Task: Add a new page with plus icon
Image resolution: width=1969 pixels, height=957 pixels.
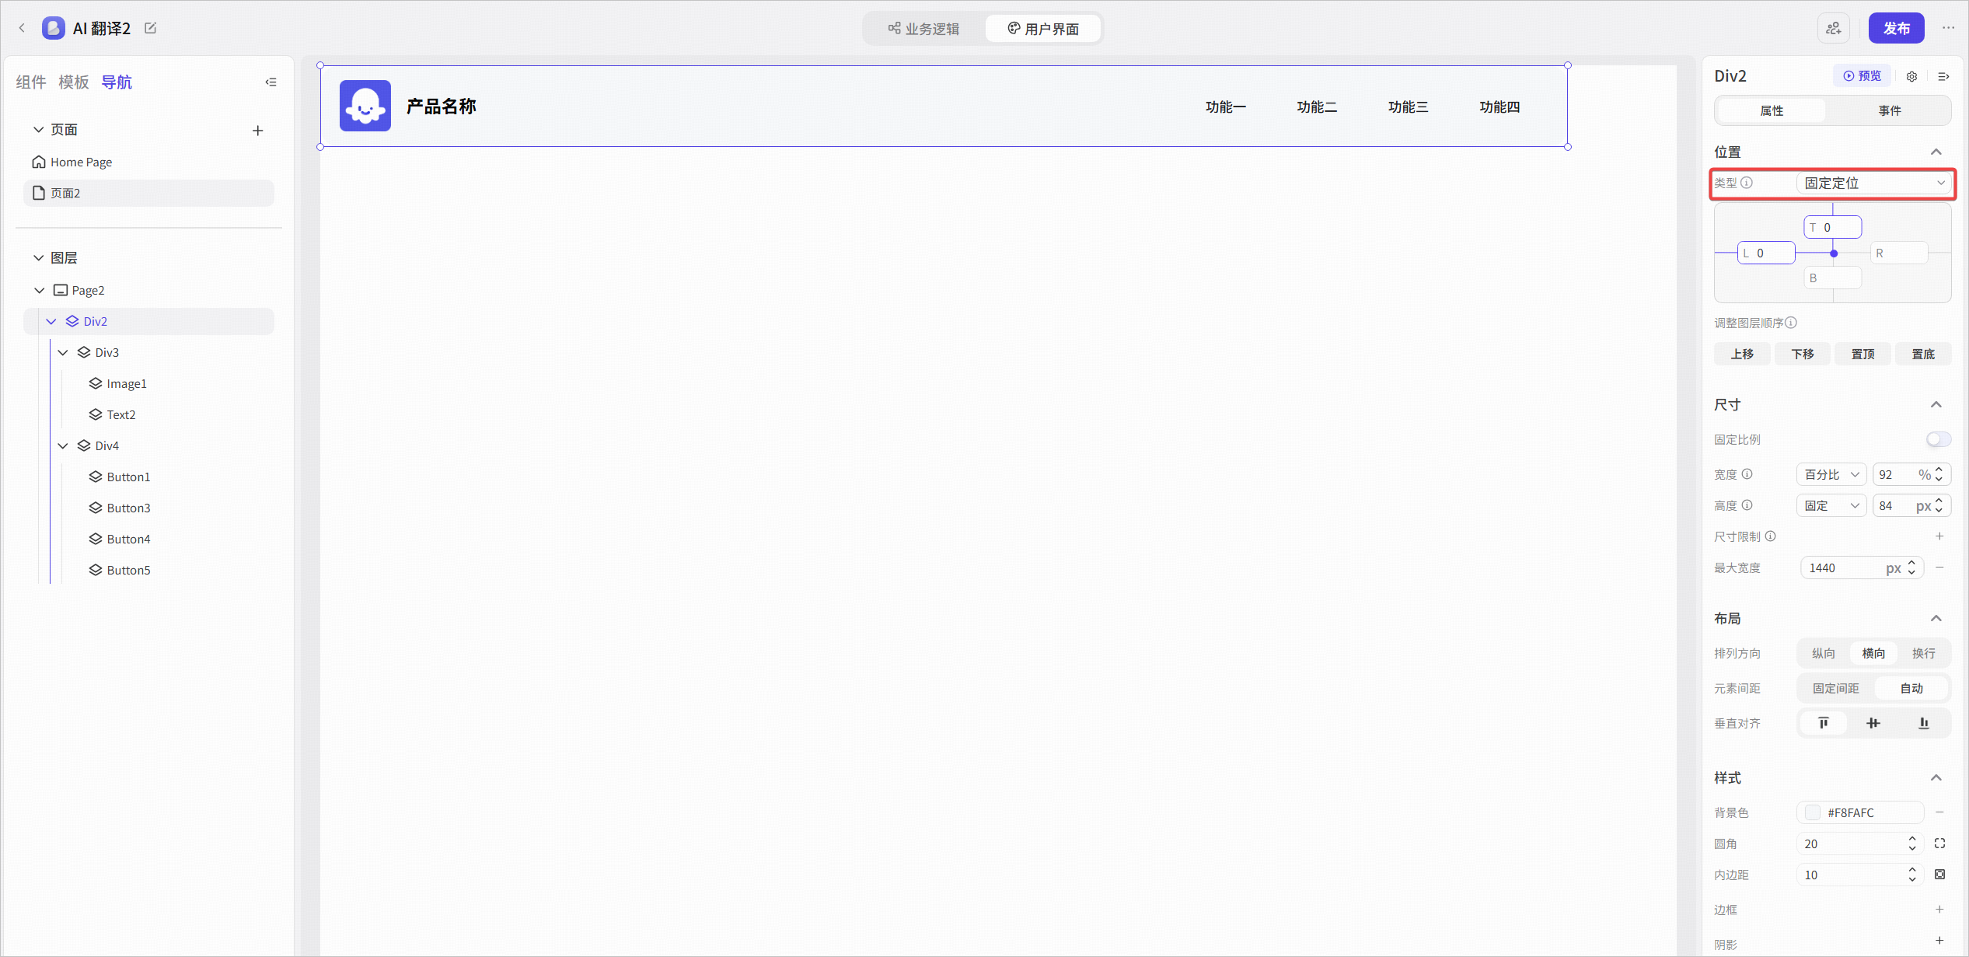Action: (x=257, y=131)
